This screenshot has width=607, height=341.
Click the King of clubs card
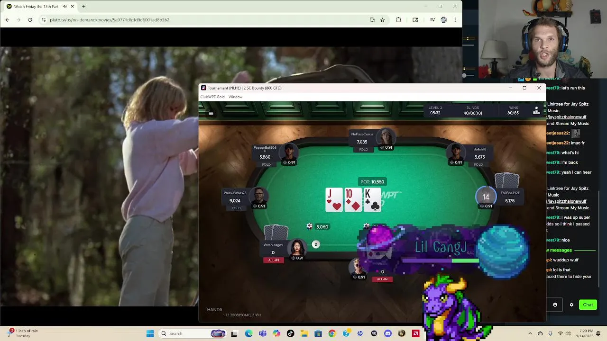pyautogui.click(x=372, y=199)
